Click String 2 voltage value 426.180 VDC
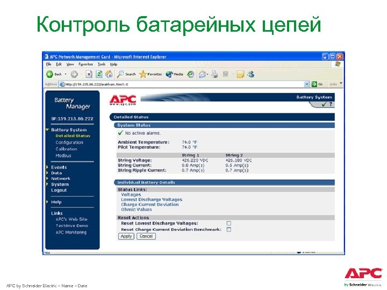This screenshot has height=290, width=387. 239,160
